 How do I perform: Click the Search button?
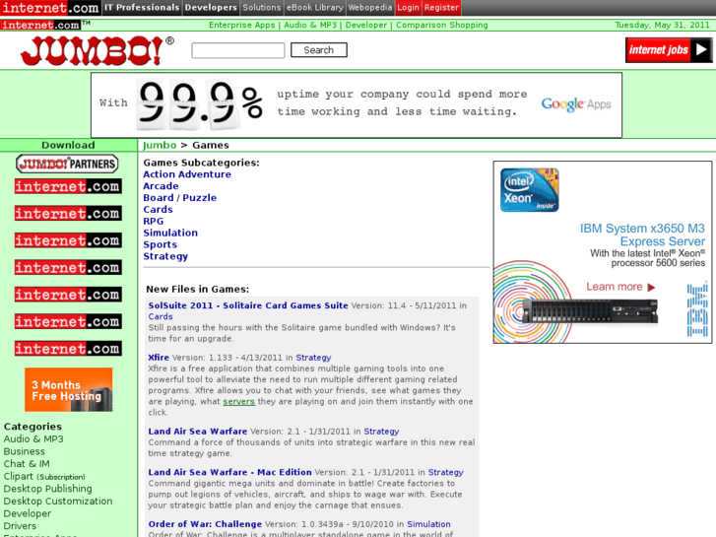click(319, 50)
